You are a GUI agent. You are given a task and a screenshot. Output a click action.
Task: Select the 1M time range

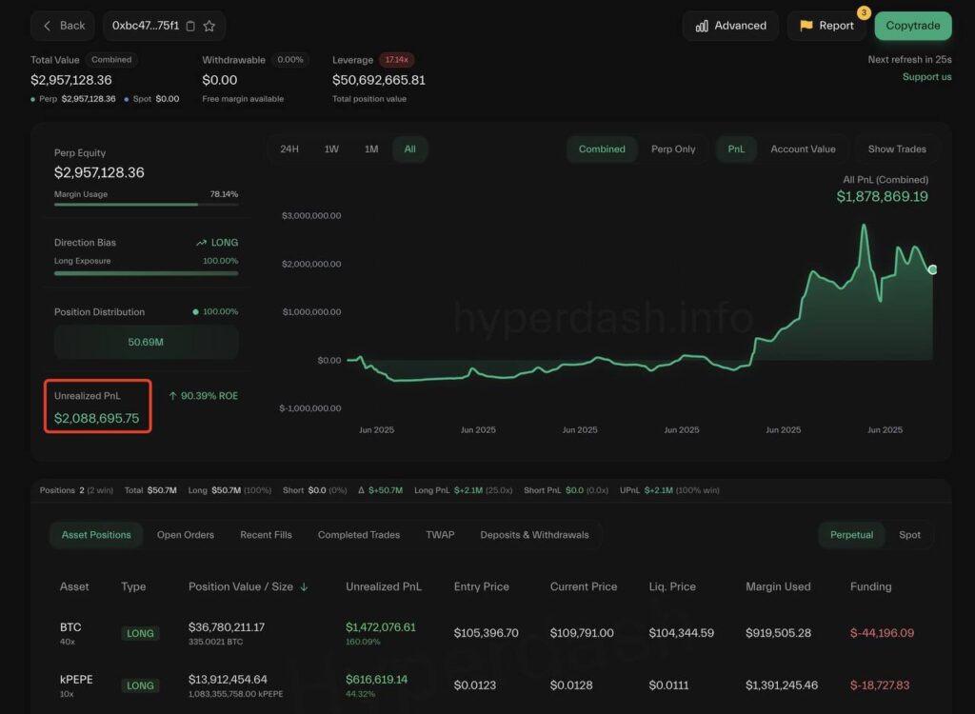pyautogui.click(x=371, y=149)
